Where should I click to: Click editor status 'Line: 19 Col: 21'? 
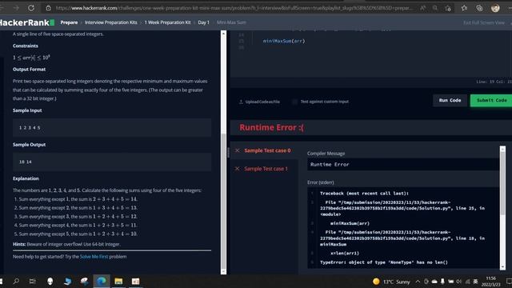pos(494,82)
